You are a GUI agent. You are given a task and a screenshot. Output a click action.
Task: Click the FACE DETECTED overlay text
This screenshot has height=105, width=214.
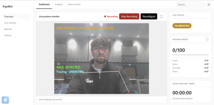click(x=68, y=67)
